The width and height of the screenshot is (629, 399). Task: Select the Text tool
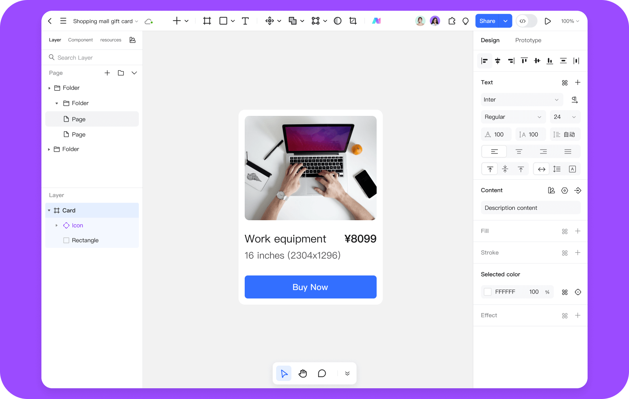tap(245, 21)
